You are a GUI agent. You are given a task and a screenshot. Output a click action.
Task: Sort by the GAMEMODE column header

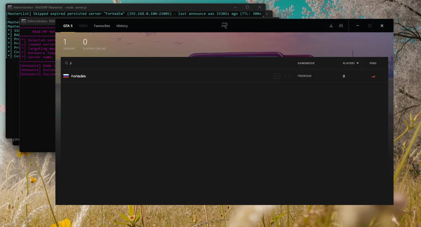point(306,63)
